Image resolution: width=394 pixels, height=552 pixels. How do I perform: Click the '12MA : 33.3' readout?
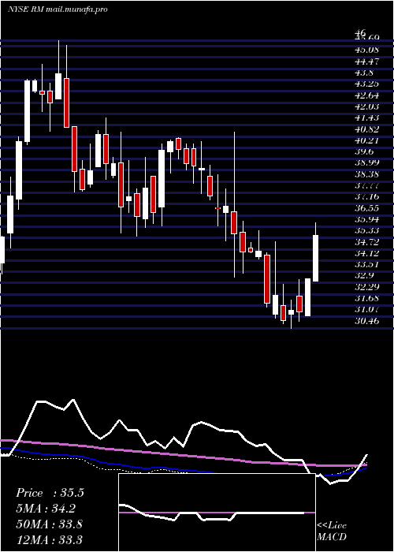pyautogui.click(x=49, y=539)
